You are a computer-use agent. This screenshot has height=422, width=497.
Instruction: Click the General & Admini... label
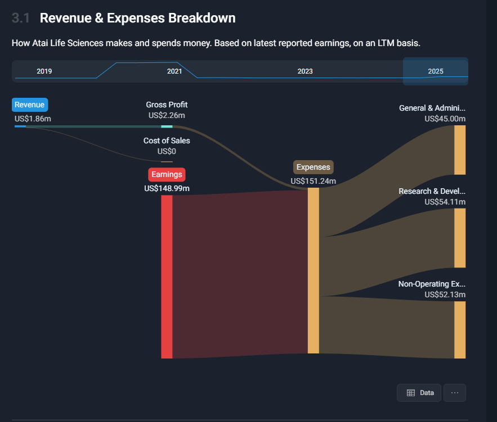pos(432,108)
